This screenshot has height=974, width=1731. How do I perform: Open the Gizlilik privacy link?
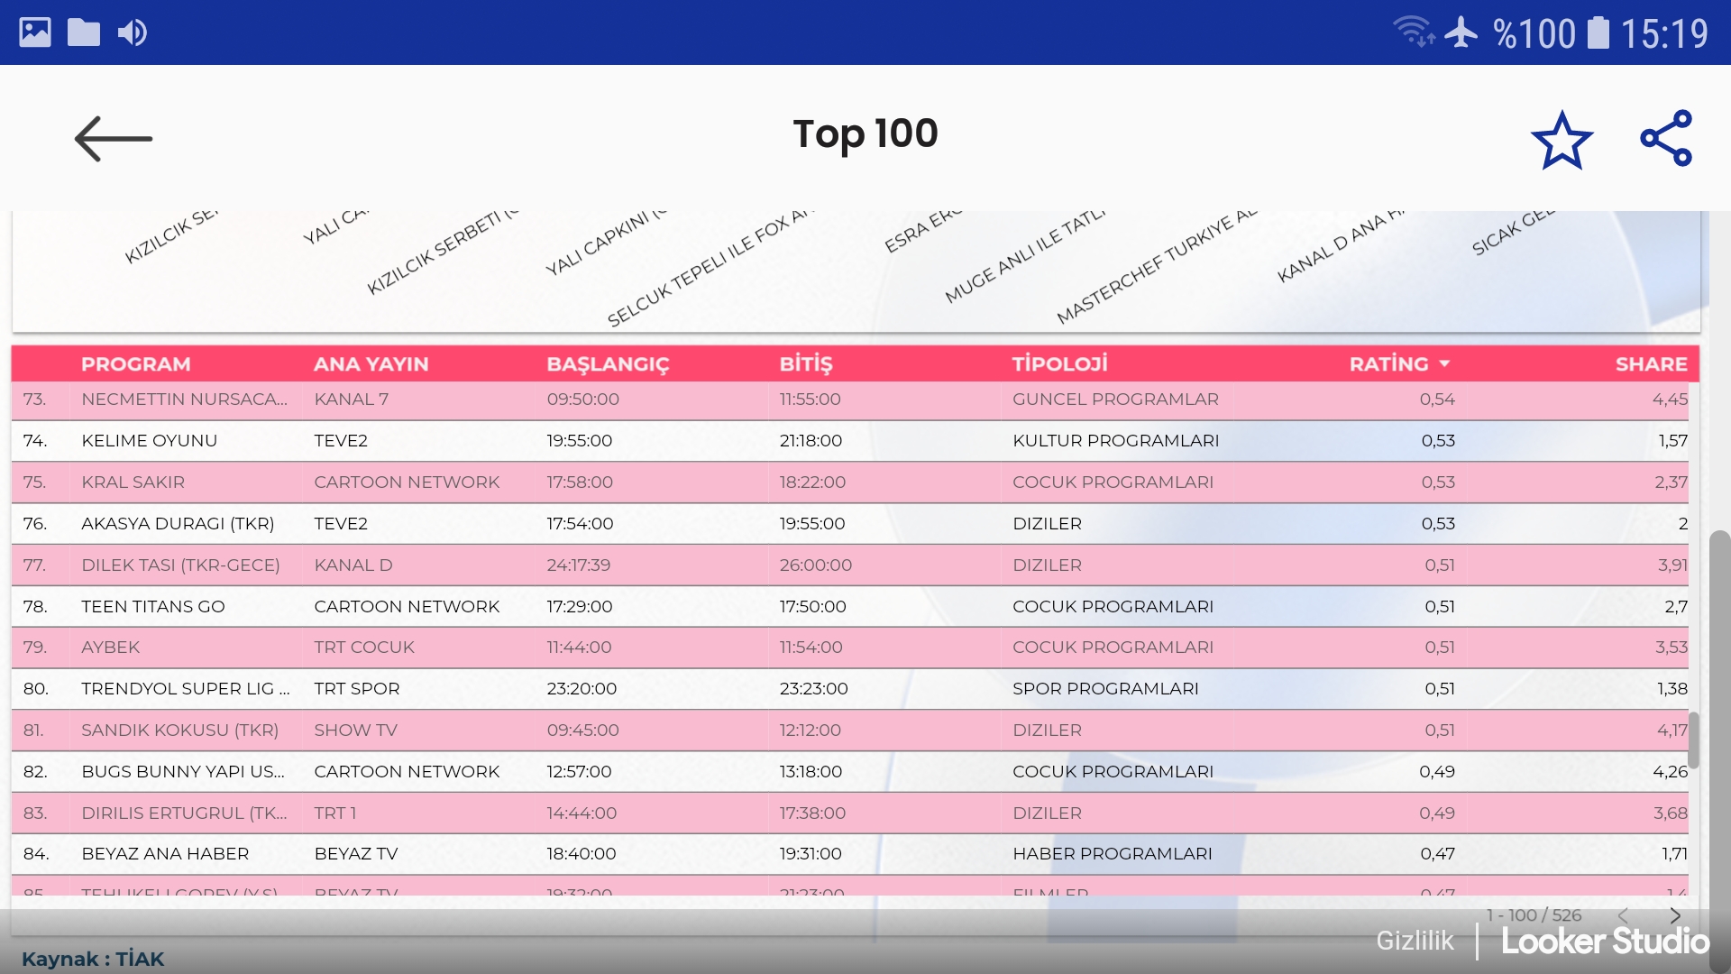(1415, 941)
